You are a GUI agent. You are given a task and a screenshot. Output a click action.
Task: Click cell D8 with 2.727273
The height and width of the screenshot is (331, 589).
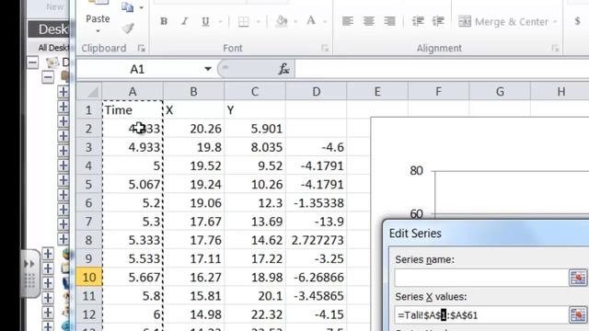pos(317,240)
